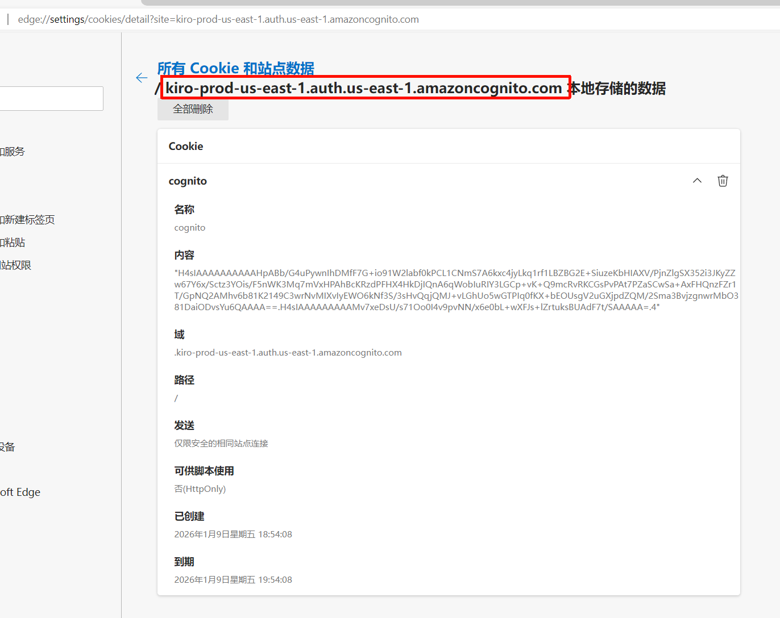This screenshot has height=618, width=780.
Task: Click the cookie 内容 value text block
Action: [x=455, y=290]
